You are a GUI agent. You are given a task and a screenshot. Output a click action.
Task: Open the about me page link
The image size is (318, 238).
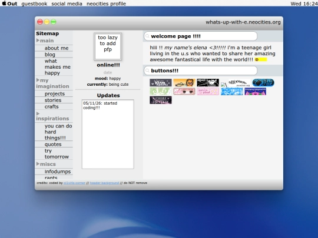(57, 48)
